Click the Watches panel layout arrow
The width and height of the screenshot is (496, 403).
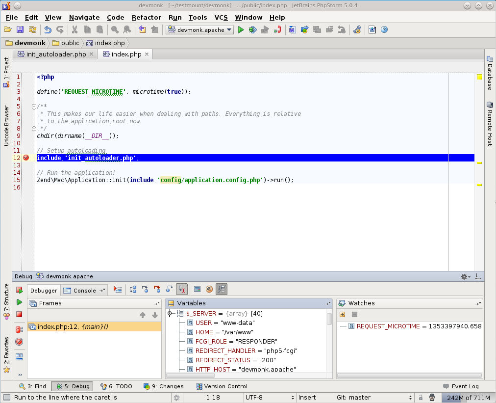(x=478, y=303)
